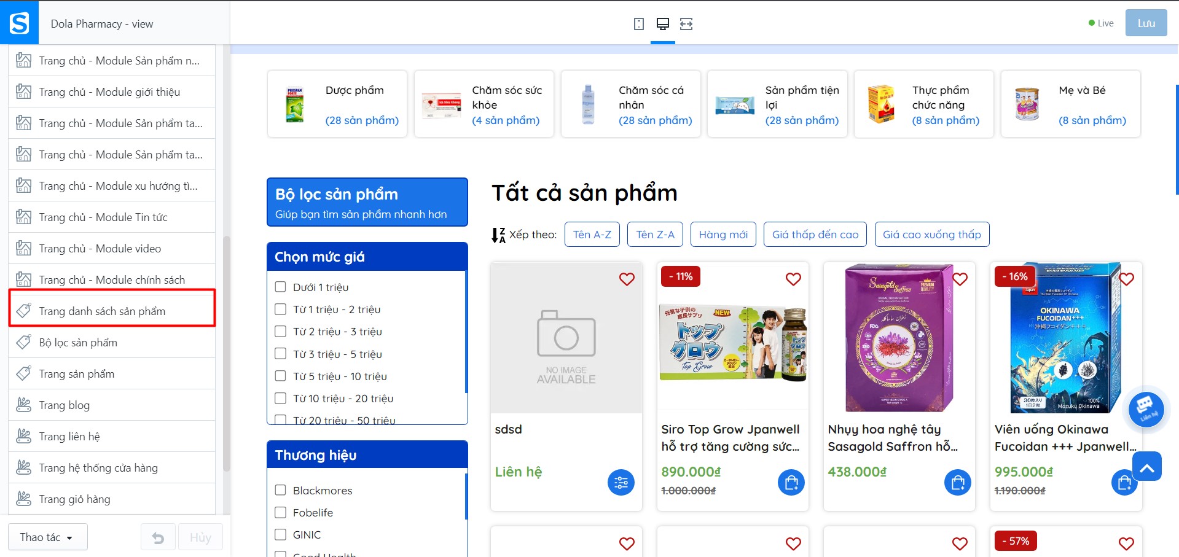
Task: Click heart icon on Siro Top Grow card
Action: (793, 279)
